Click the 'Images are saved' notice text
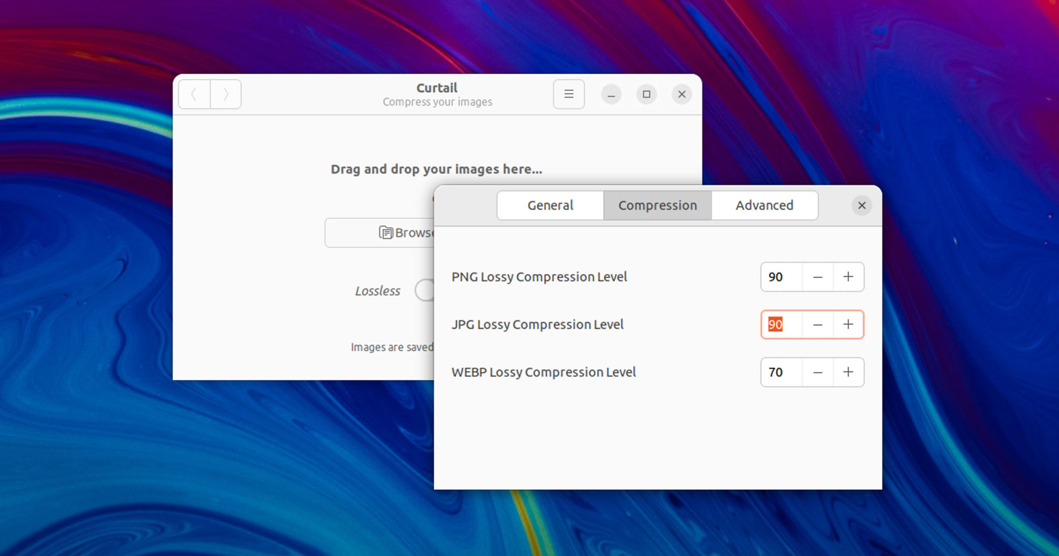Screen dimensions: 1059x556 [392, 347]
